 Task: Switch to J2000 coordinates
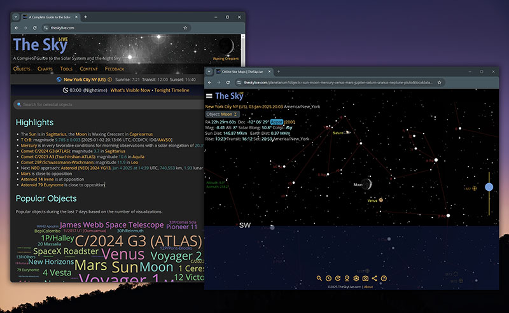click(x=289, y=121)
